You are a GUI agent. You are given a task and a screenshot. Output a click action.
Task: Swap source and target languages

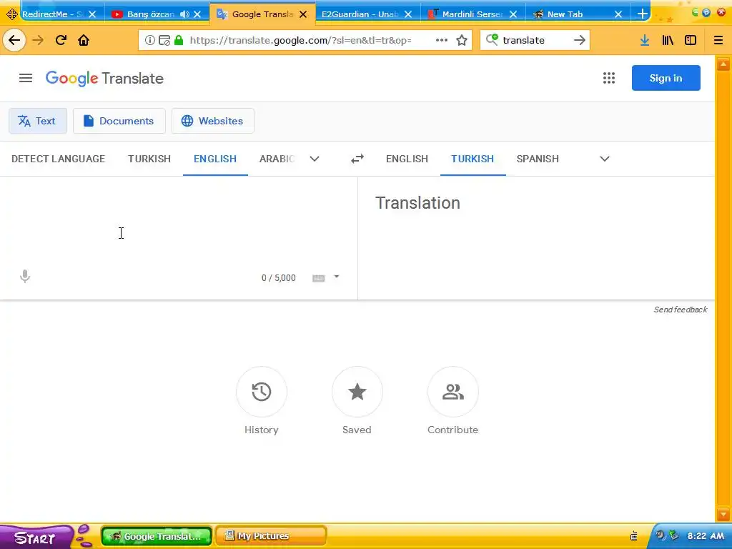[357, 159]
